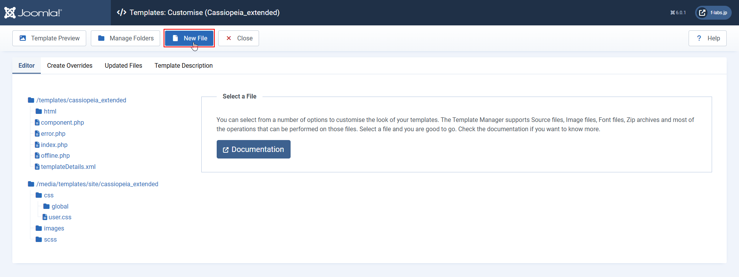This screenshot has width=739, height=277.
Task: Click the Template Preview button
Action: 49,38
